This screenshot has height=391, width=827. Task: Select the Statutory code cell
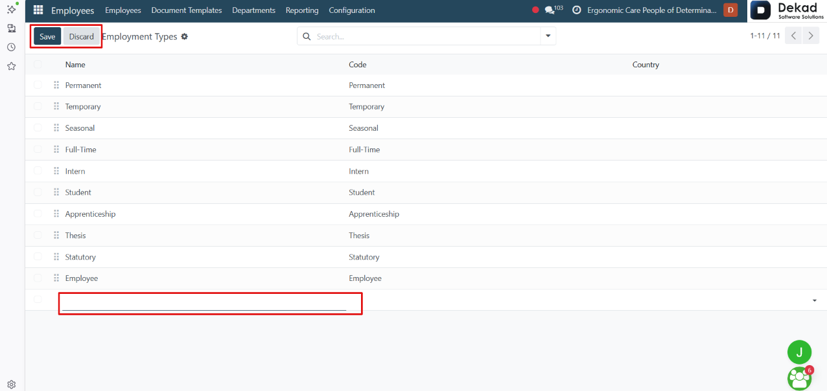click(x=364, y=257)
